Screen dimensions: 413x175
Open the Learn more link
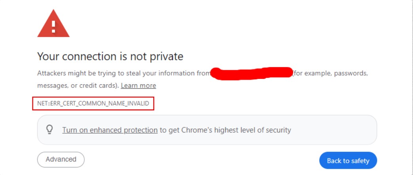click(138, 86)
